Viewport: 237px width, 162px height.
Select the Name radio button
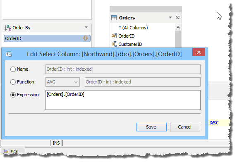(x=13, y=69)
